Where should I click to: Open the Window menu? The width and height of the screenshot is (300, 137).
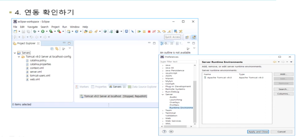click(75, 27)
